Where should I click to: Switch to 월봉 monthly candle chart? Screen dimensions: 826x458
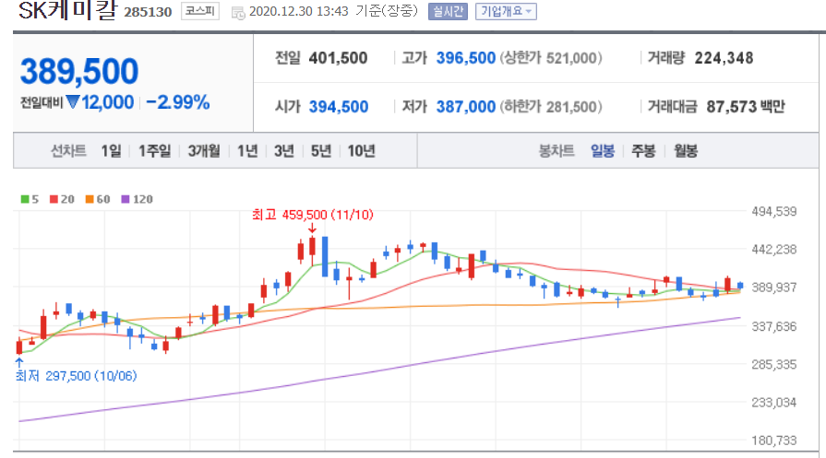pos(686,151)
